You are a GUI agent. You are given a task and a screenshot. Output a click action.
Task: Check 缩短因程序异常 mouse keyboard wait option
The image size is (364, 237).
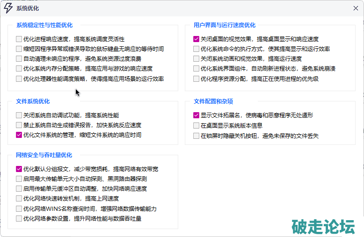coord(19,49)
